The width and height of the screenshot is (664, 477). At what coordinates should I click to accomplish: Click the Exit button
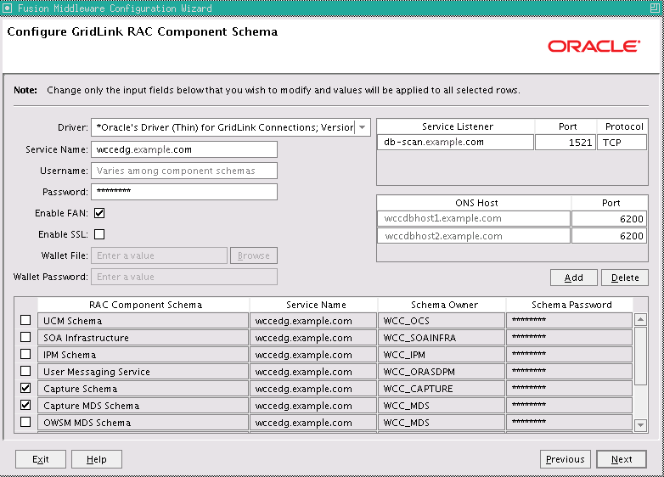tap(41, 459)
